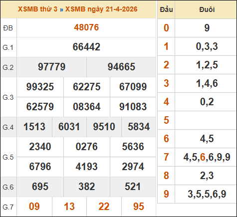Image resolution: width=237 pixels, height=217 pixels.
Task: Select head digit 7 row
Action: 197,157
